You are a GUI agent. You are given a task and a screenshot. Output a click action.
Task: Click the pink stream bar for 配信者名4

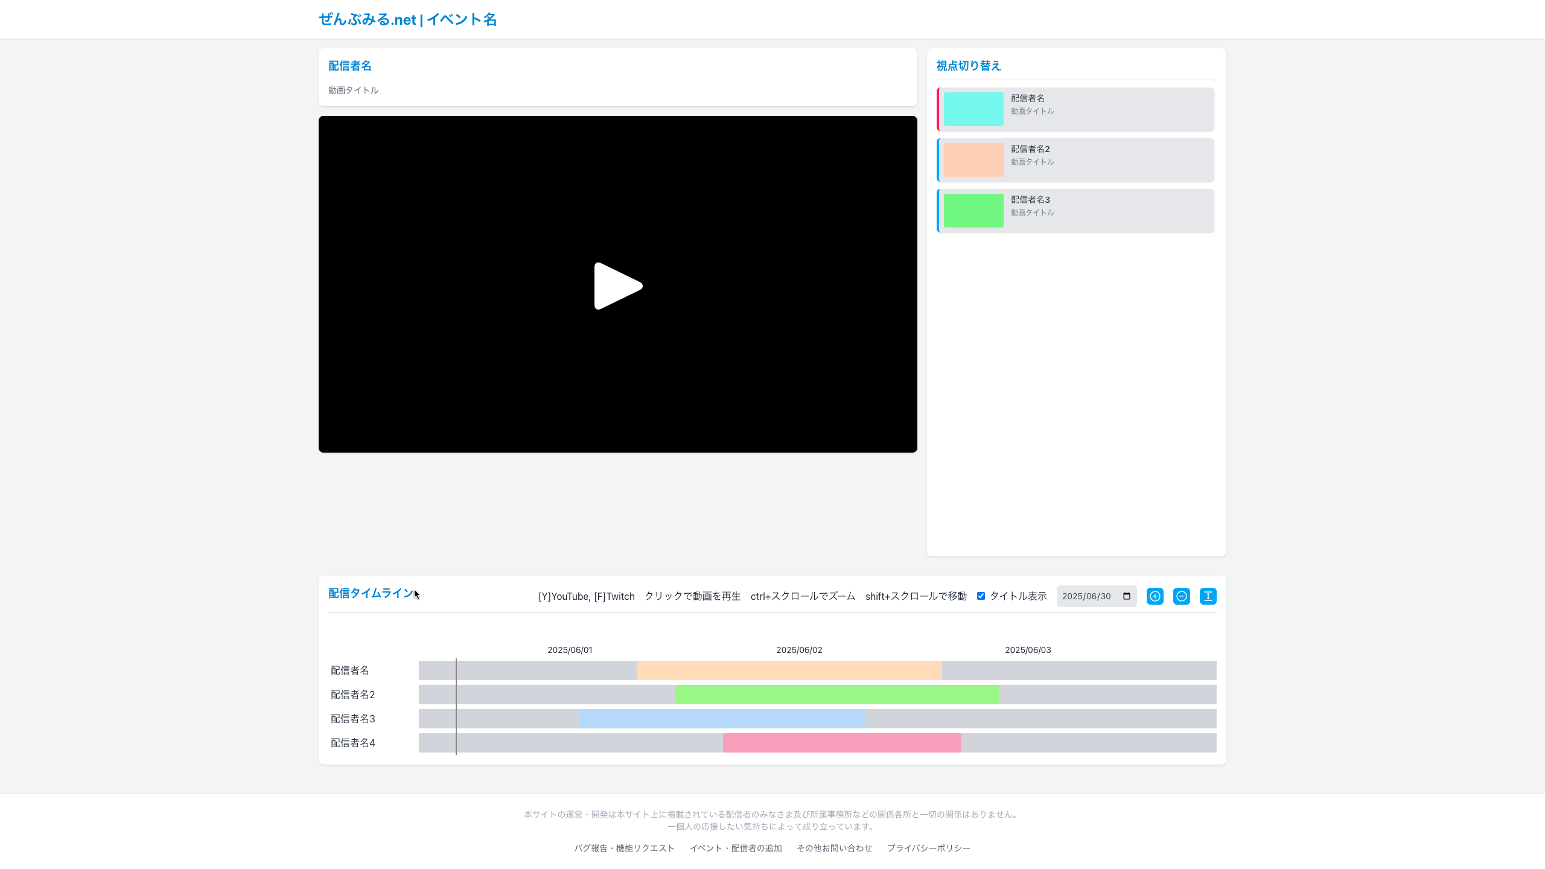(842, 743)
